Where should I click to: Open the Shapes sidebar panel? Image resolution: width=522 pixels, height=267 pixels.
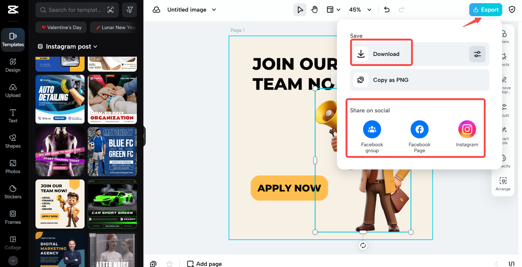(x=13, y=141)
